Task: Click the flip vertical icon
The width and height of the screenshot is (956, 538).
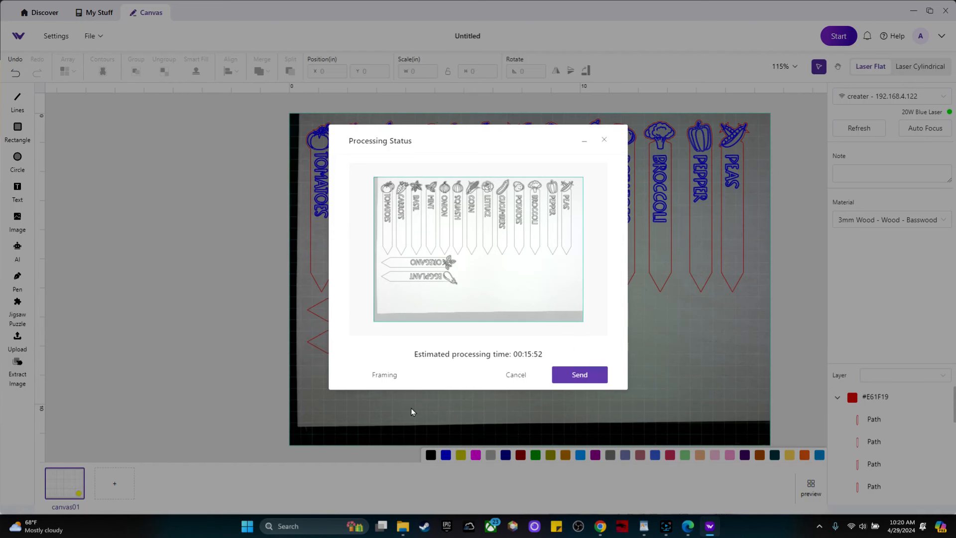Action: (571, 71)
